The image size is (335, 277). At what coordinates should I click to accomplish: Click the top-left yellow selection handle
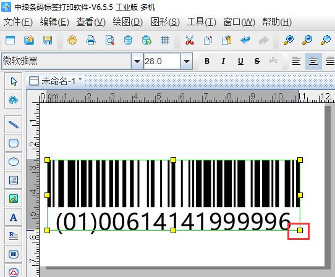(x=47, y=160)
